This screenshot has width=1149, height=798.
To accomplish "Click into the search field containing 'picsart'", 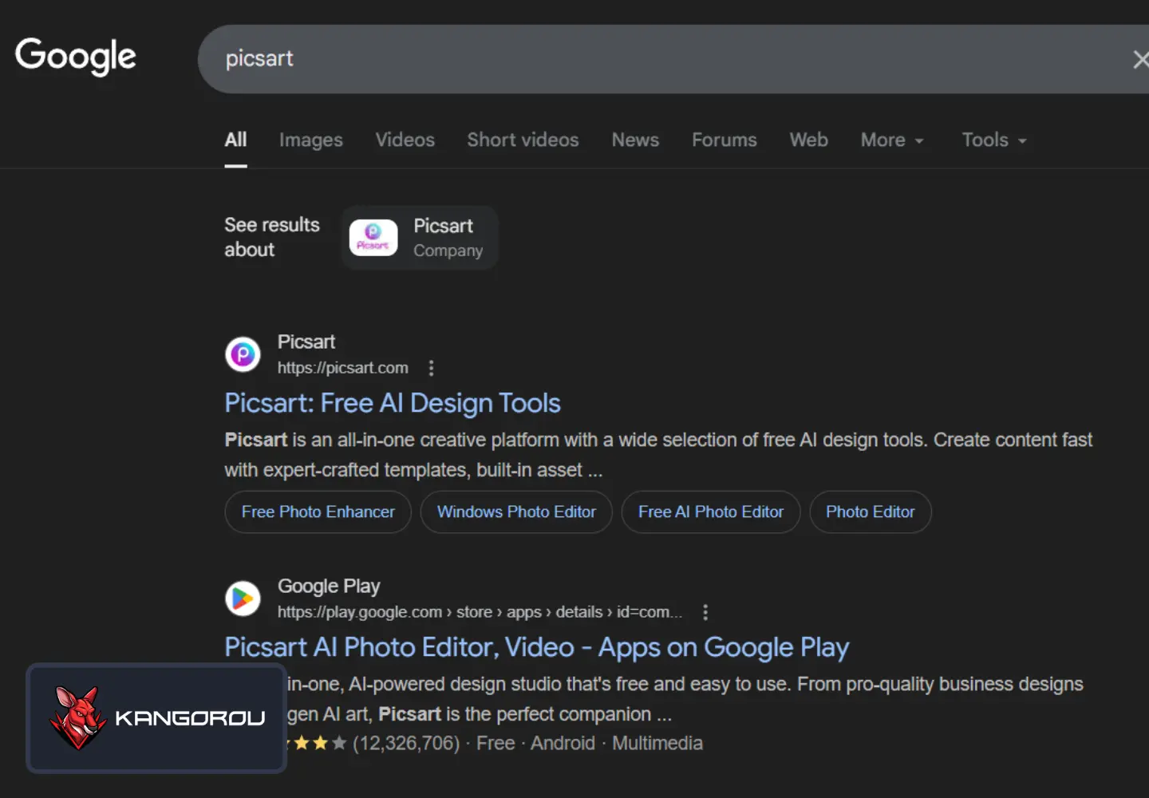I will [x=638, y=59].
